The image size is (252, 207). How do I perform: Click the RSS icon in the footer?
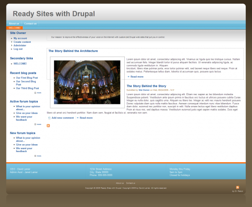tap(238, 187)
